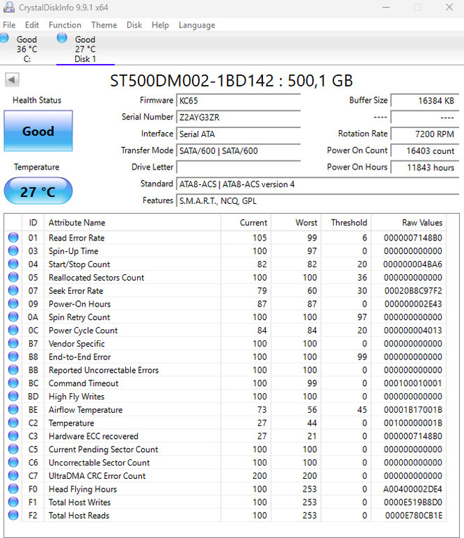The height and width of the screenshot is (538, 464).
Task: Select the Power-On Hours attribute row
Action: coord(226,304)
